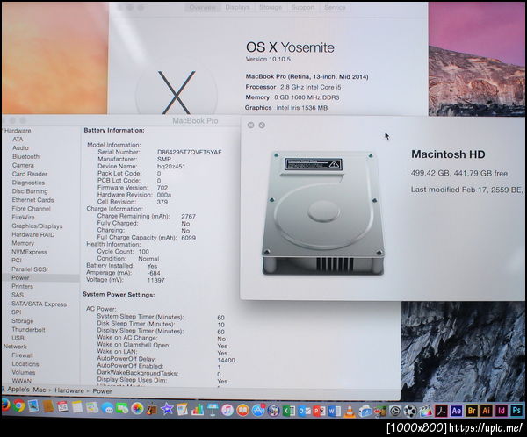Viewport: 527px width, 437px height.
Task: Select Graphics/Displays in the sidebar
Action: point(37,226)
